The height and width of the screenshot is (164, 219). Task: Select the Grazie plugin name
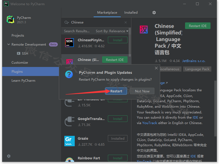point(83,139)
